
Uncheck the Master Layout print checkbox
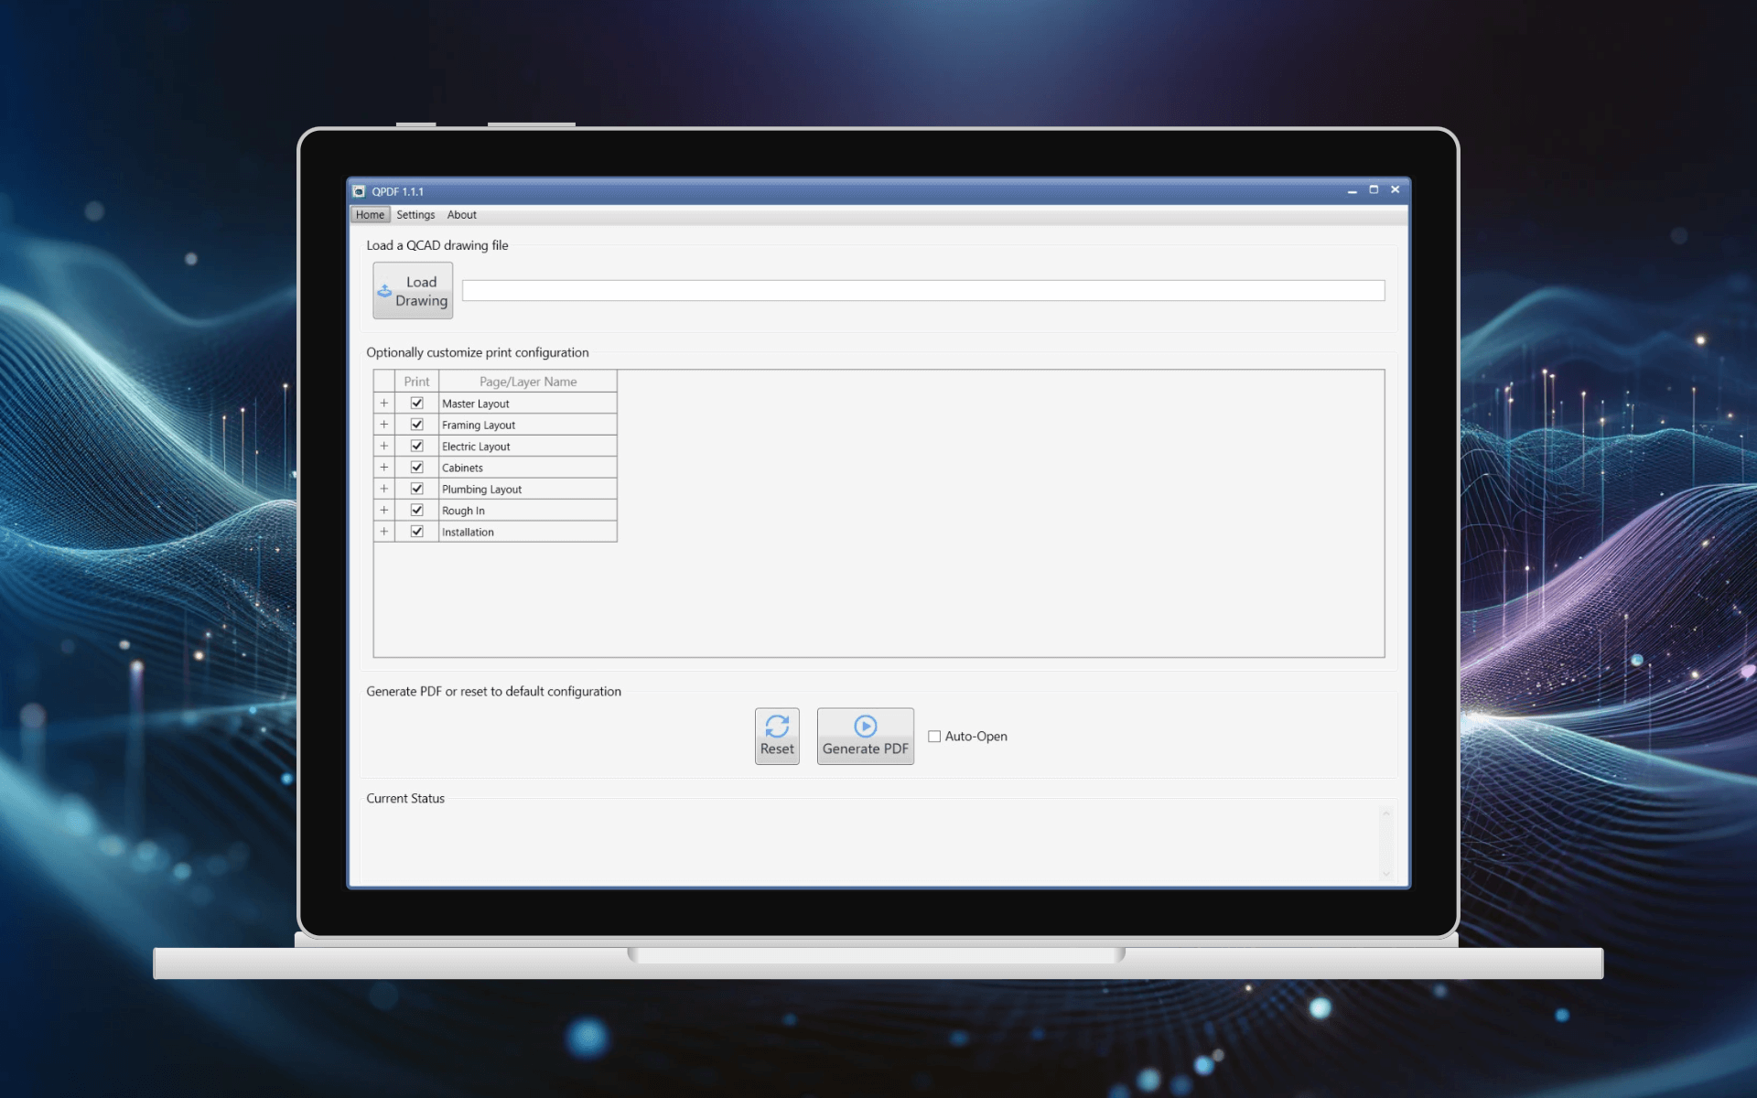417,403
